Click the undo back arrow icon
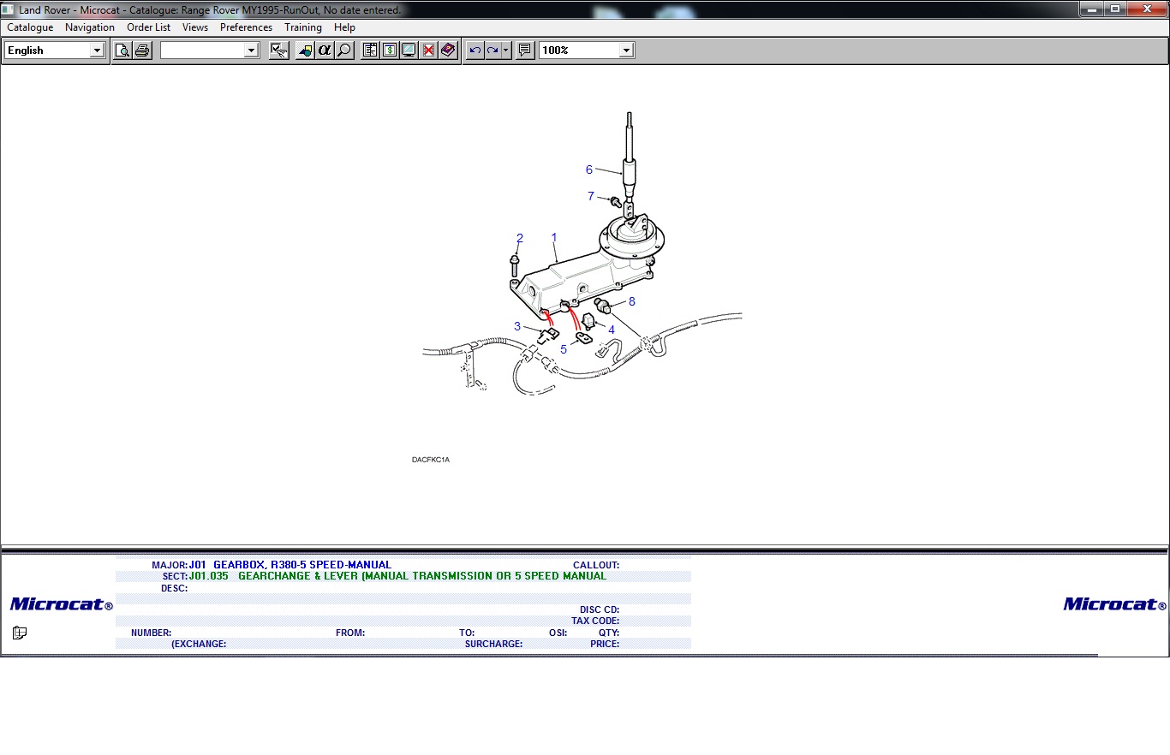The width and height of the screenshot is (1170, 755). coord(475,51)
